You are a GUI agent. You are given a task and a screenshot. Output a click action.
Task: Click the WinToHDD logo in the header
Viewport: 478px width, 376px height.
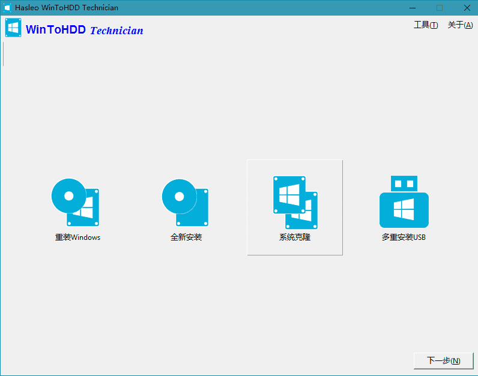click(x=13, y=28)
